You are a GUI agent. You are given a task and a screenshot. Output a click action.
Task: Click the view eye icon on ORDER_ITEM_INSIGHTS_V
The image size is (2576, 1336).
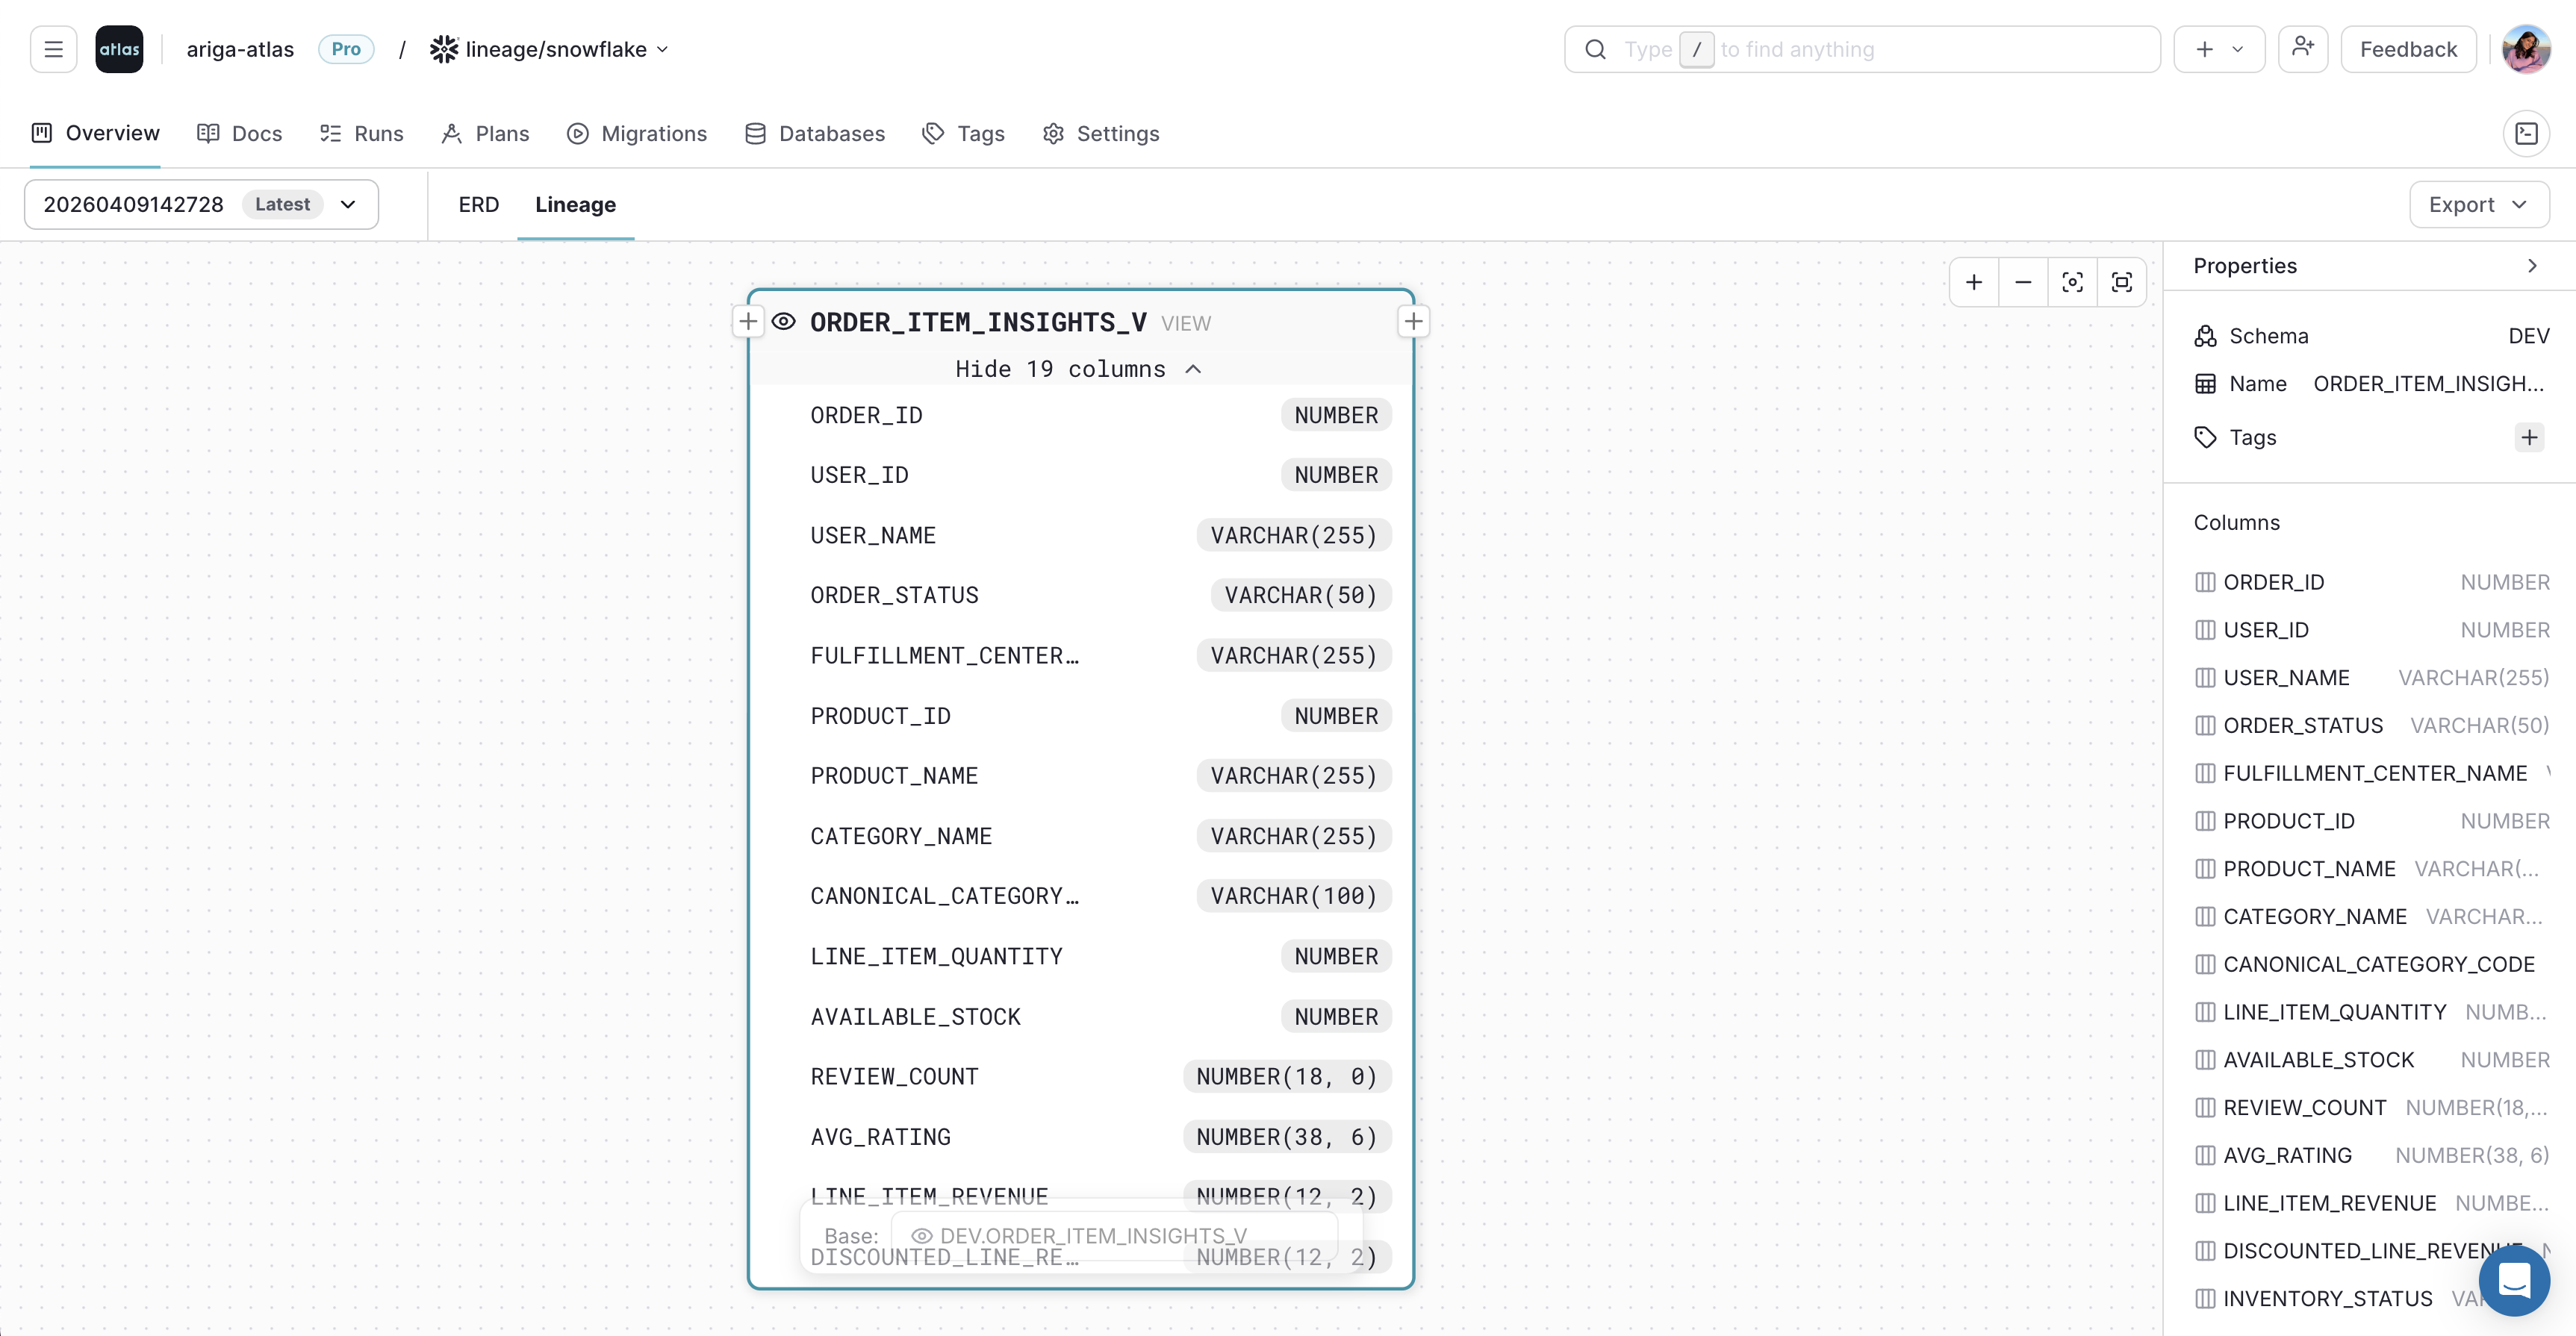click(784, 322)
